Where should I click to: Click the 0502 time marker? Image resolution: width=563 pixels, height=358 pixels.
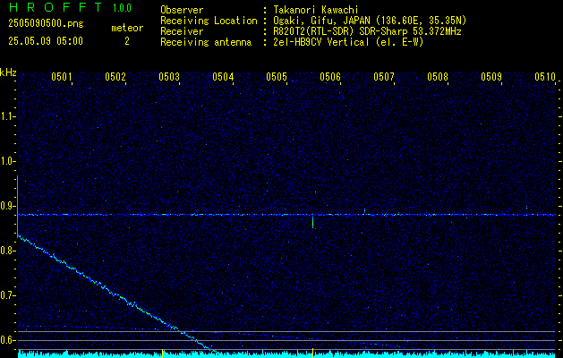[115, 76]
